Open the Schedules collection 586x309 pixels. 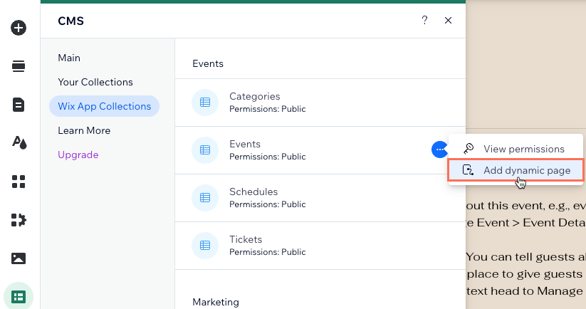click(320, 198)
